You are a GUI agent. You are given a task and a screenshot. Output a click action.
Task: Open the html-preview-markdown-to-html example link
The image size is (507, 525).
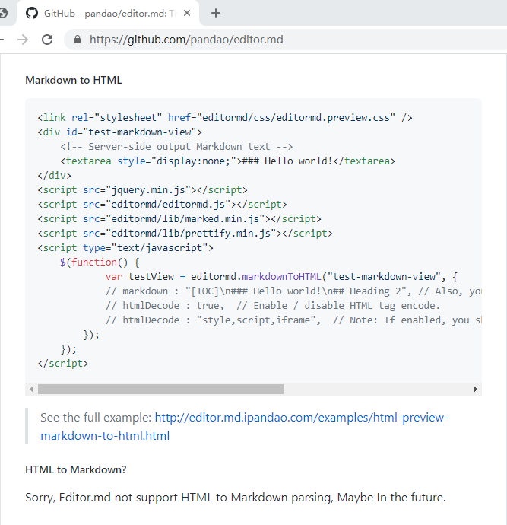[x=245, y=427]
